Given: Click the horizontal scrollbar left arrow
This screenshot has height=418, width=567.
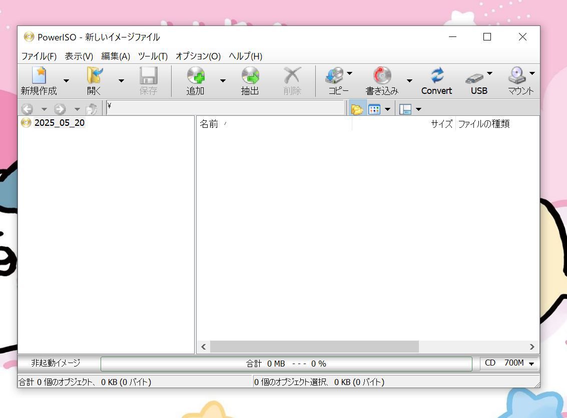Looking at the screenshot, I should 204,347.
